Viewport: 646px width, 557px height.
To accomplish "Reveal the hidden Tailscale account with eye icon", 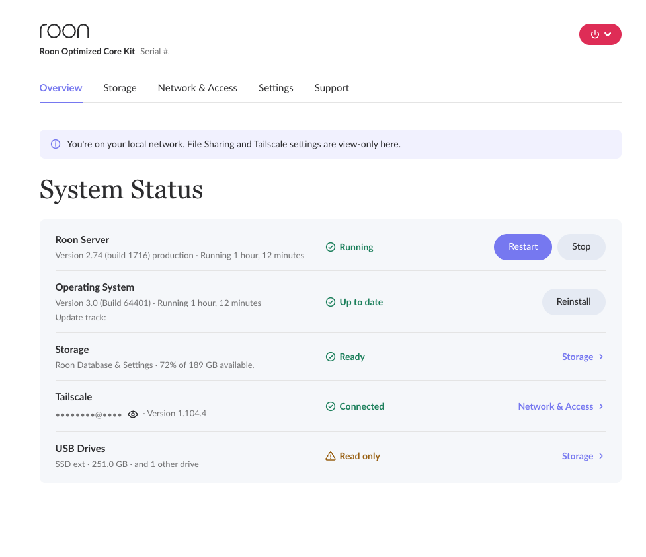I will coord(133,414).
